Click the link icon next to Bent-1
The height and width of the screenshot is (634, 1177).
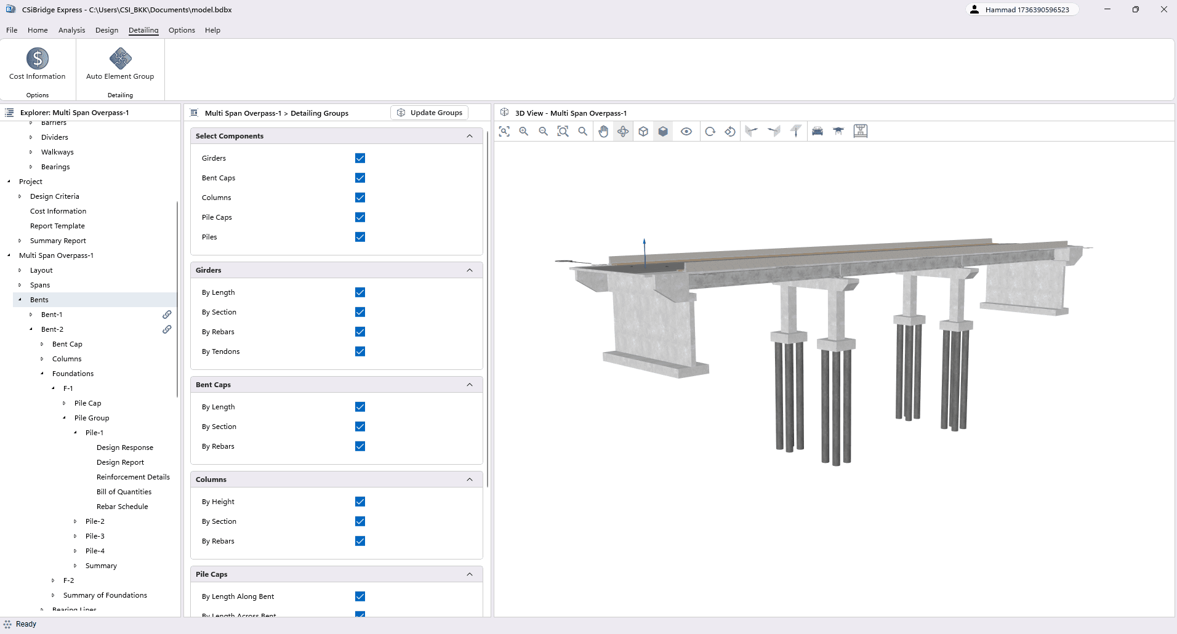click(x=167, y=315)
